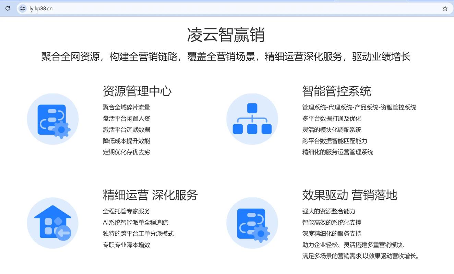
Task: Click the line 全程托管专家服务
Action: 127,211
